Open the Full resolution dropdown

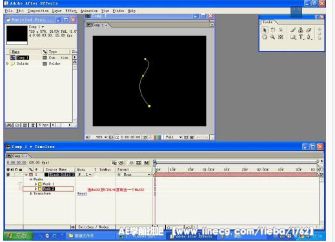coord(174,137)
